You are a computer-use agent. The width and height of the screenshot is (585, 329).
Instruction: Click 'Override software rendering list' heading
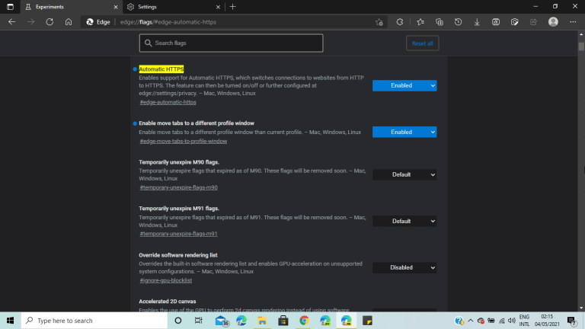(x=178, y=255)
